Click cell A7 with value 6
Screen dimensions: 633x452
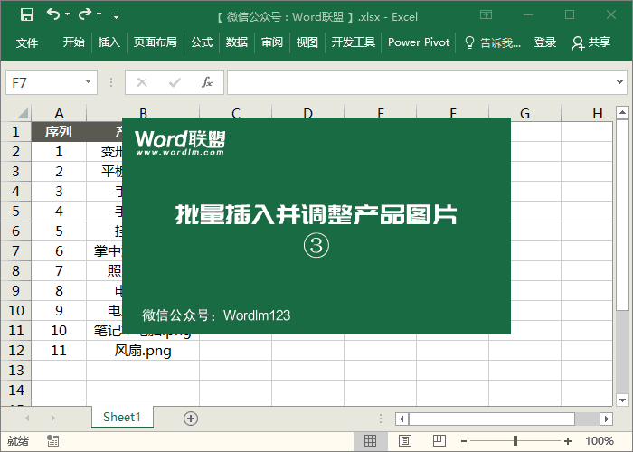click(59, 251)
